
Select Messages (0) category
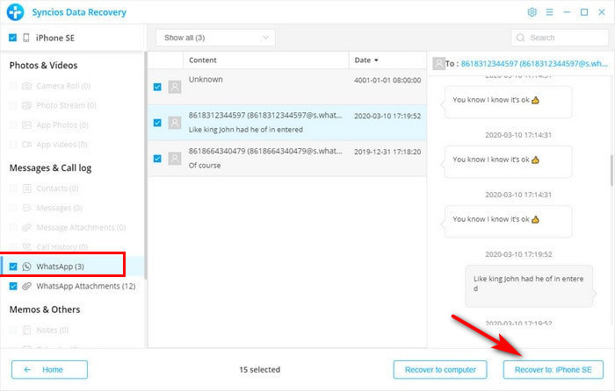point(73,208)
